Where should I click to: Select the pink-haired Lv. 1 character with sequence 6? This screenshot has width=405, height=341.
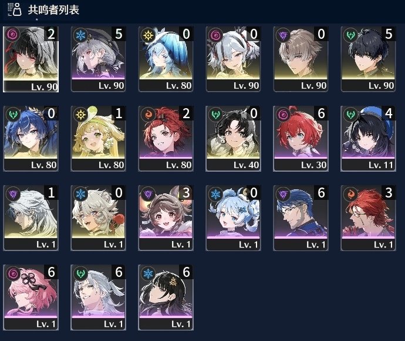31,297
